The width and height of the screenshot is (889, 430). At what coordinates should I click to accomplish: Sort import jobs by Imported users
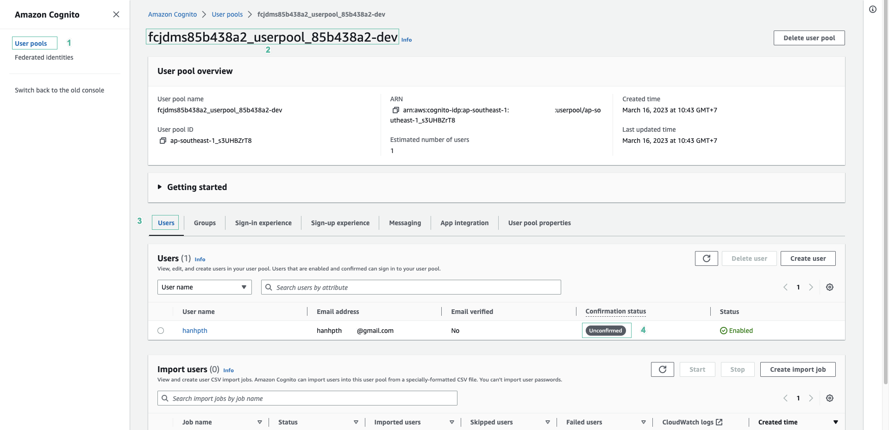[452, 422]
